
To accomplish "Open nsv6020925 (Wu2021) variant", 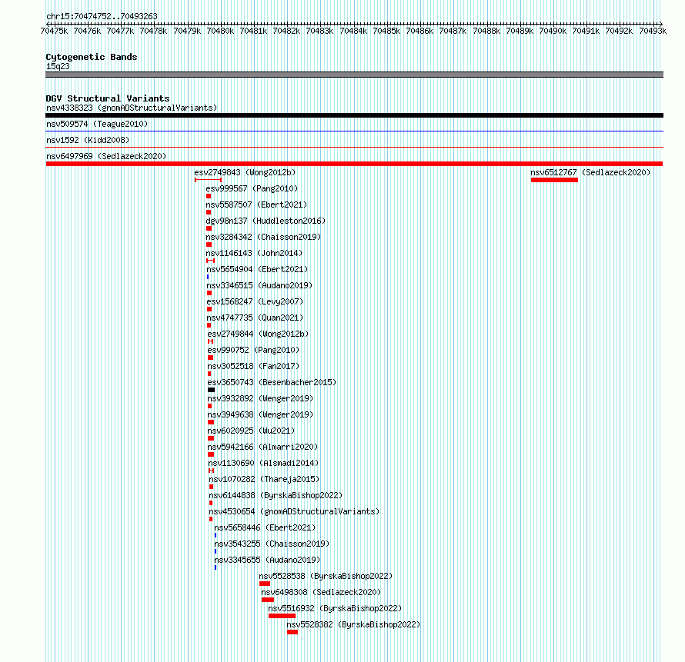I will [251, 431].
